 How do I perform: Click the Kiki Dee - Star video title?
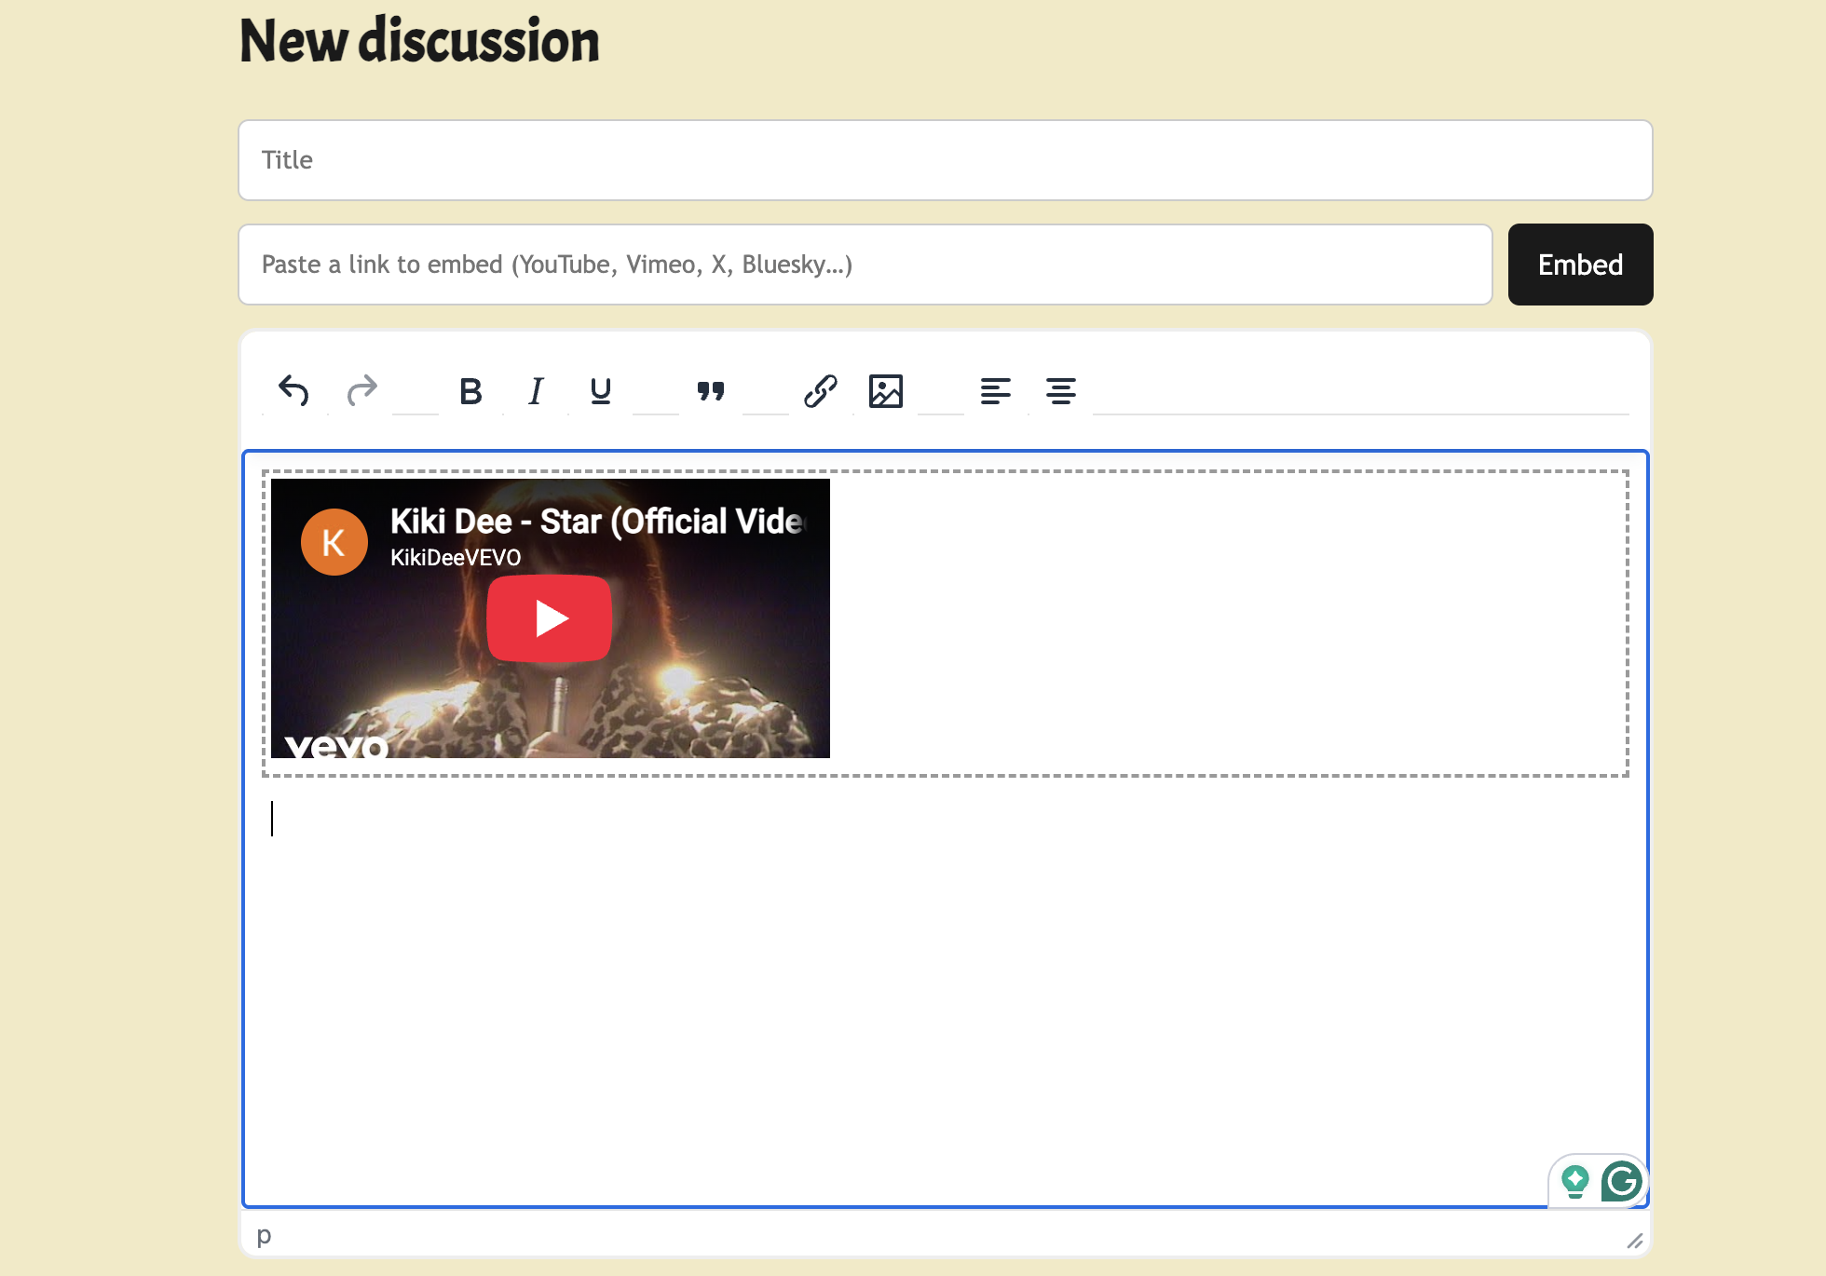pos(597,522)
